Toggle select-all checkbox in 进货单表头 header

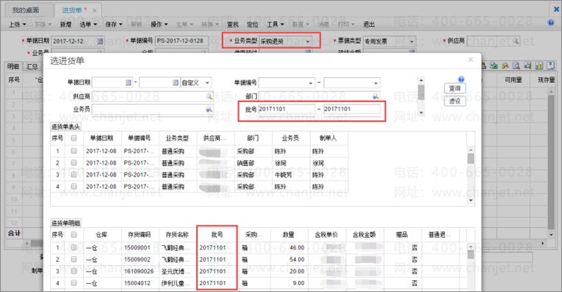coord(74,138)
